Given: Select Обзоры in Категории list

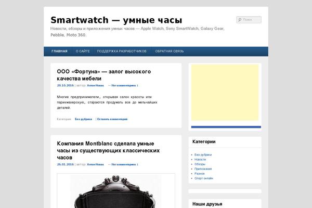Looking at the screenshot, I should tap(200, 164).
